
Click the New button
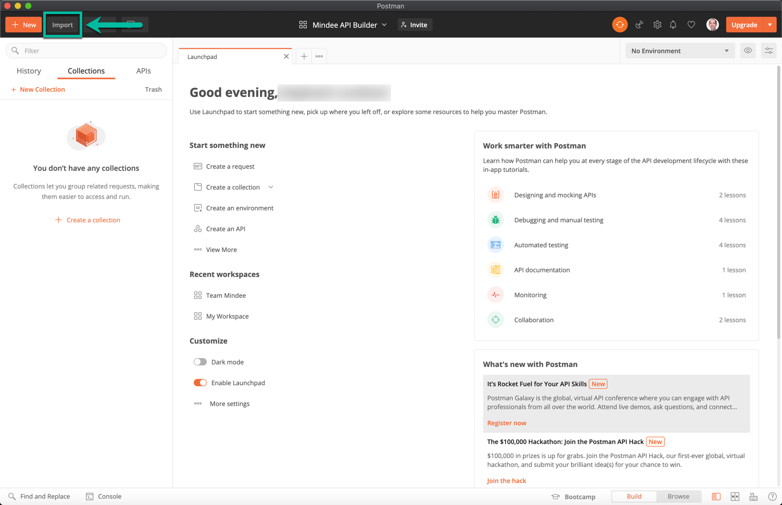click(x=24, y=24)
